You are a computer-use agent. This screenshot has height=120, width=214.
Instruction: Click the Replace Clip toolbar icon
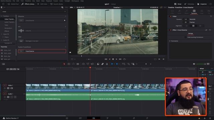[x=92, y=64]
